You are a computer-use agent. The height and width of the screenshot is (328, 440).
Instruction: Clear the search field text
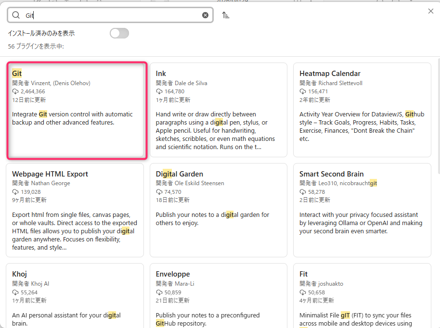205,15
